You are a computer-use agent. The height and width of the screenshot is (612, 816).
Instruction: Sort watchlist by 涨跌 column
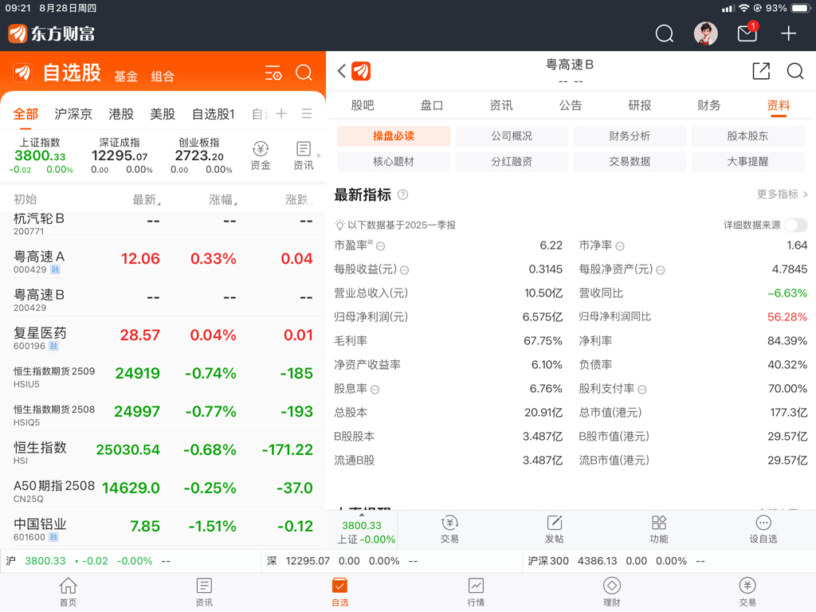pos(299,199)
